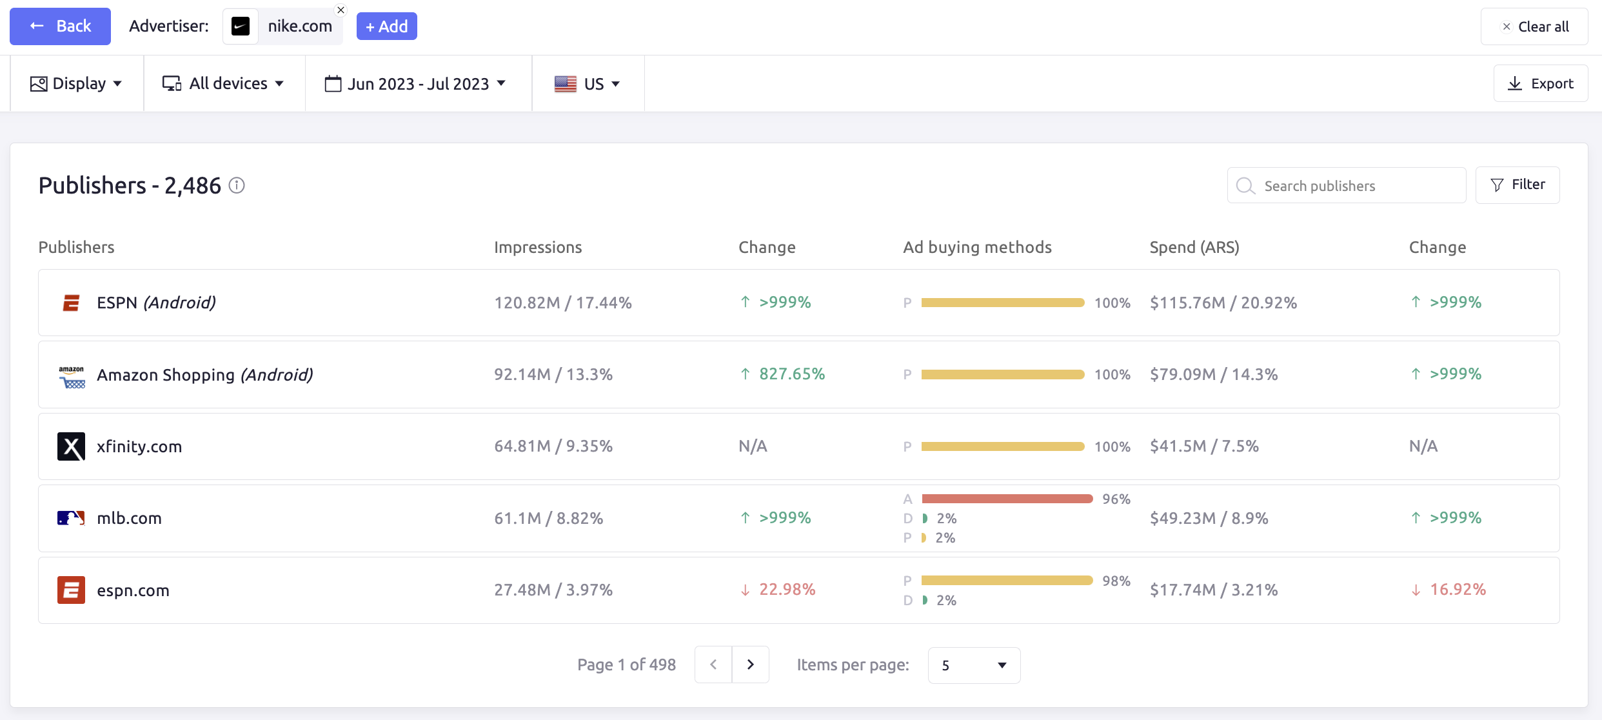The image size is (1602, 720).
Task: Click the magnifier icon in publisher search
Action: pyautogui.click(x=1245, y=186)
